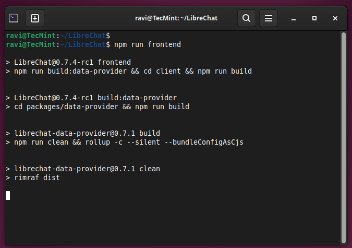
Task: Open the terminal icon menu in title bar
Action: [x=14, y=18]
